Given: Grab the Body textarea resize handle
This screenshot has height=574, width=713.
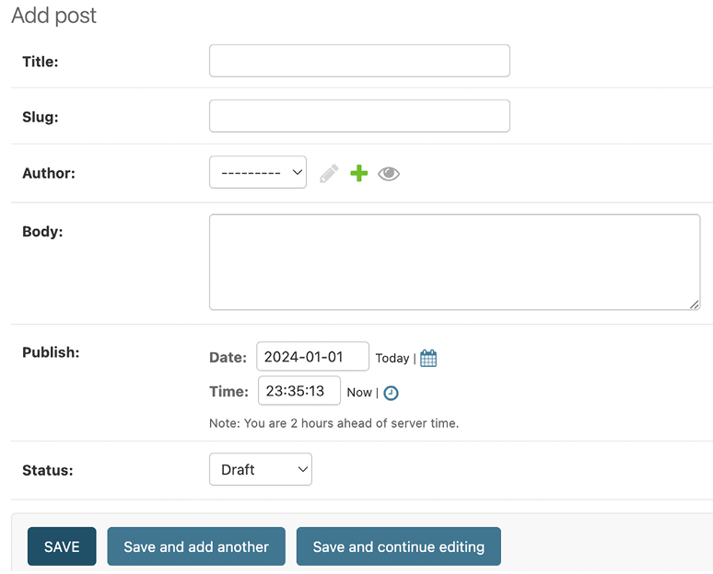Looking at the screenshot, I should [x=694, y=304].
